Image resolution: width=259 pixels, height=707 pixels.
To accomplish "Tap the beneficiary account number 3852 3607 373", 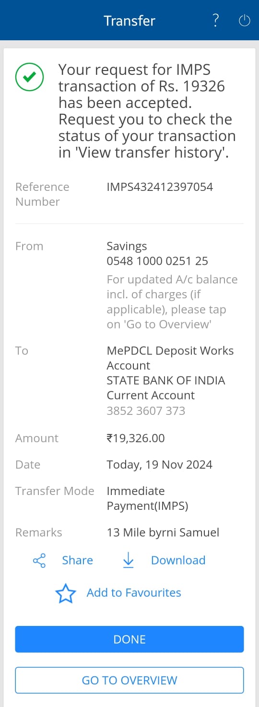I will [x=146, y=411].
